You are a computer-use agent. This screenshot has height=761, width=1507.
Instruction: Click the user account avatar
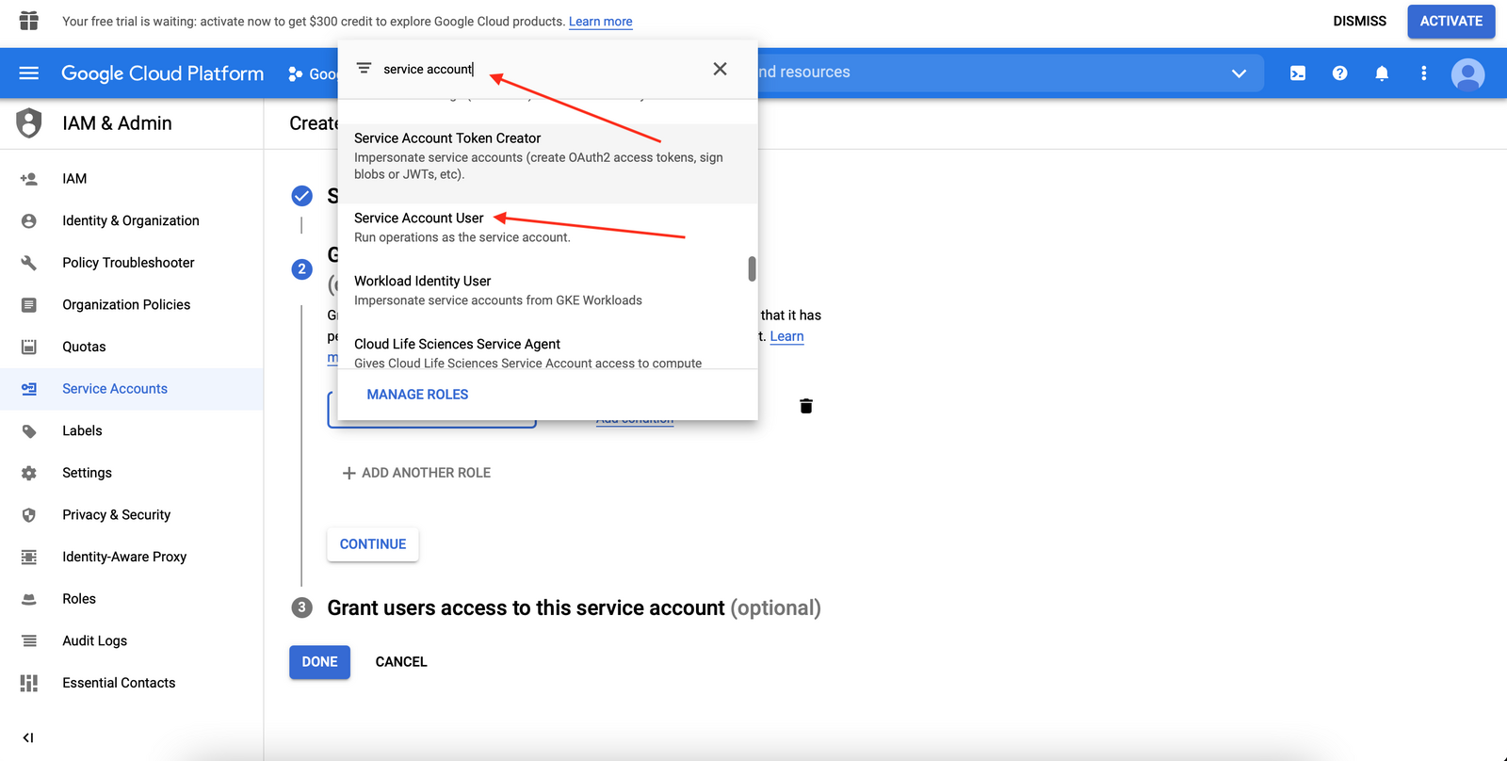[1467, 74]
